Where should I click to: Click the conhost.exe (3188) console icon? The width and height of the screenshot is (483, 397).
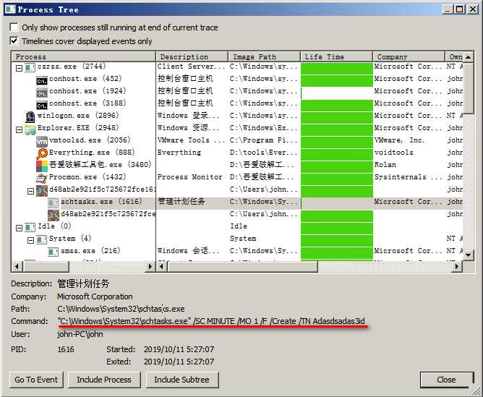42,104
